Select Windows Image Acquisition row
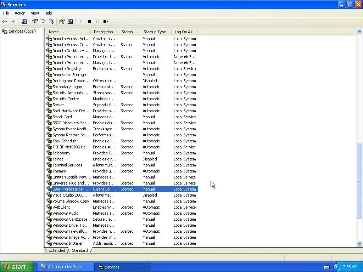This screenshot has height=272, width=363. (x=122, y=237)
